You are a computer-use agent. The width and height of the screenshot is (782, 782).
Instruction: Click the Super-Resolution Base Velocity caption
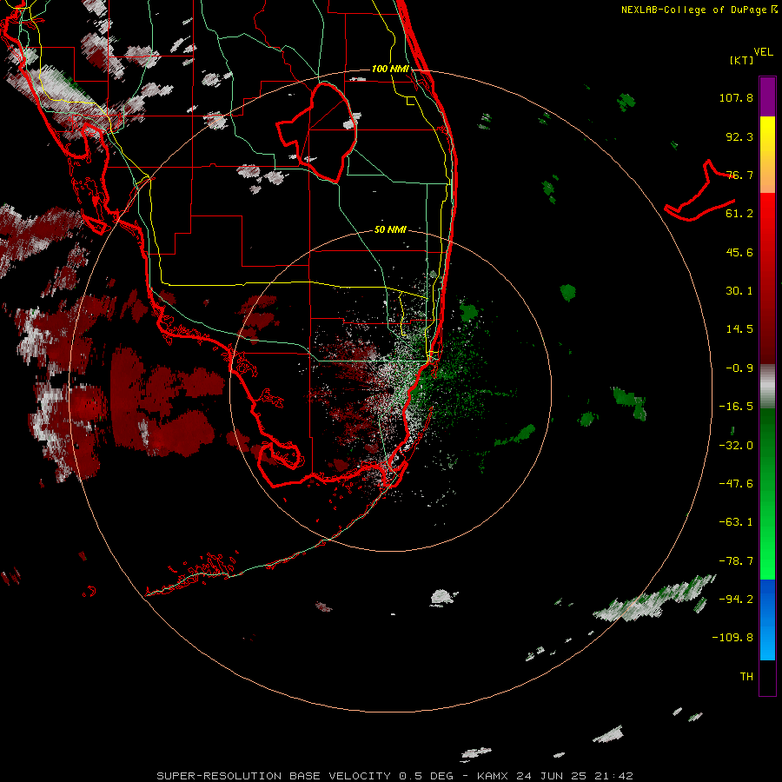[x=395, y=776]
